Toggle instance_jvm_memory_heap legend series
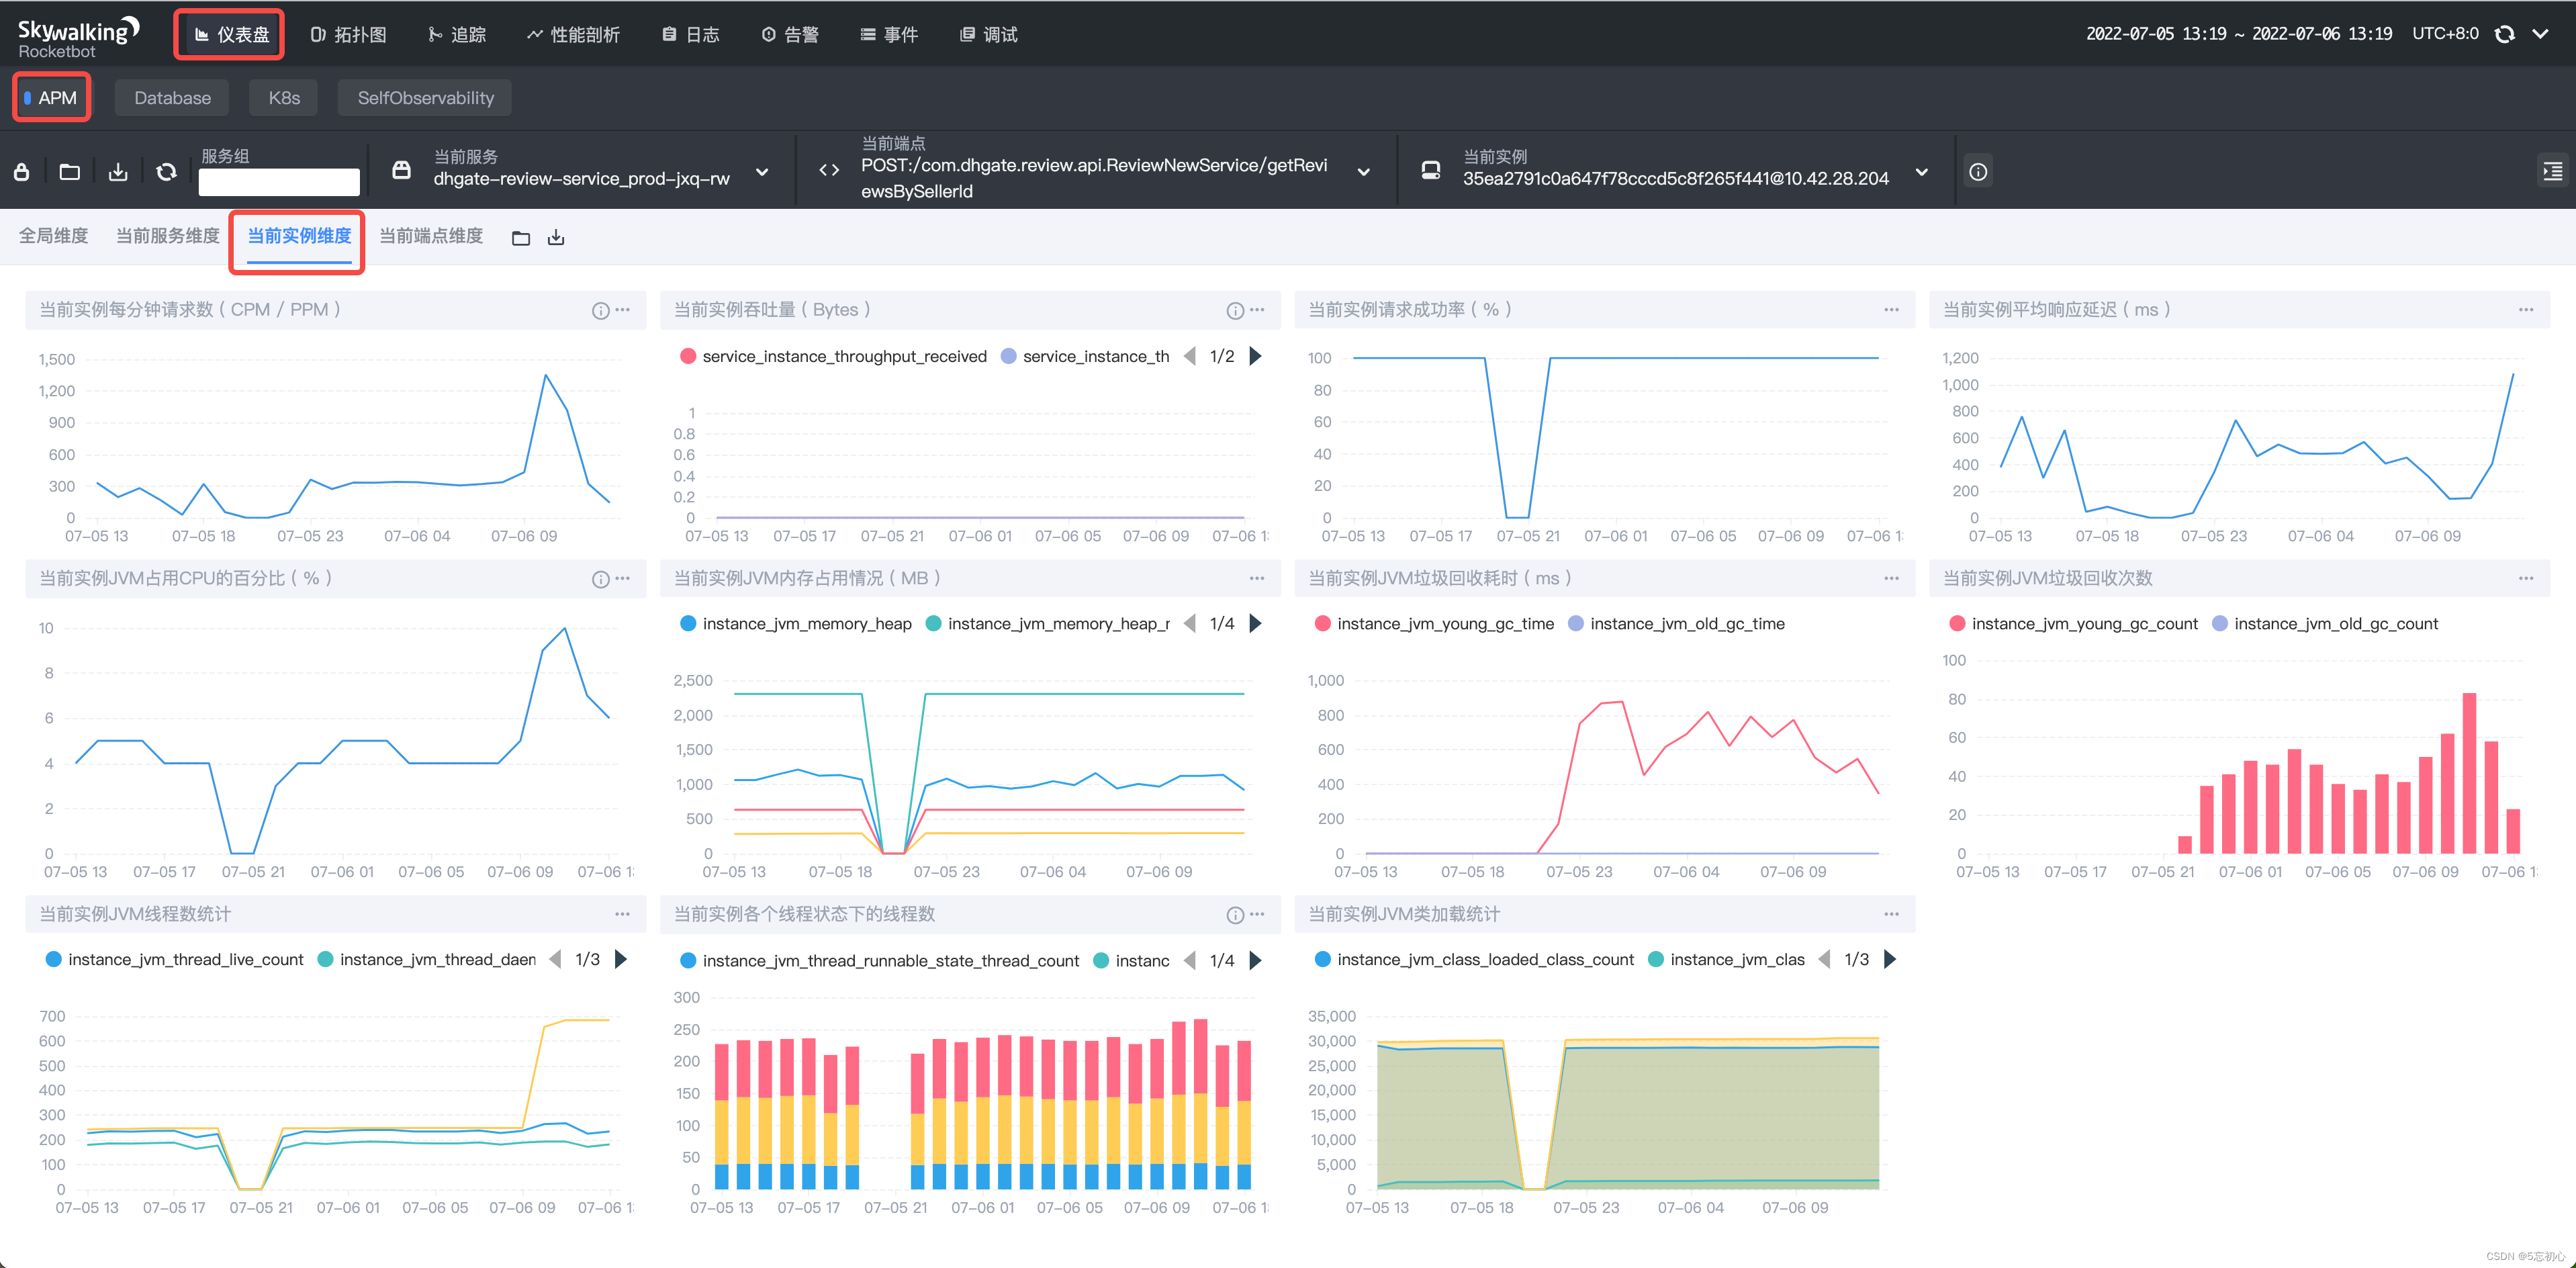This screenshot has width=2576, height=1268. point(796,624)
